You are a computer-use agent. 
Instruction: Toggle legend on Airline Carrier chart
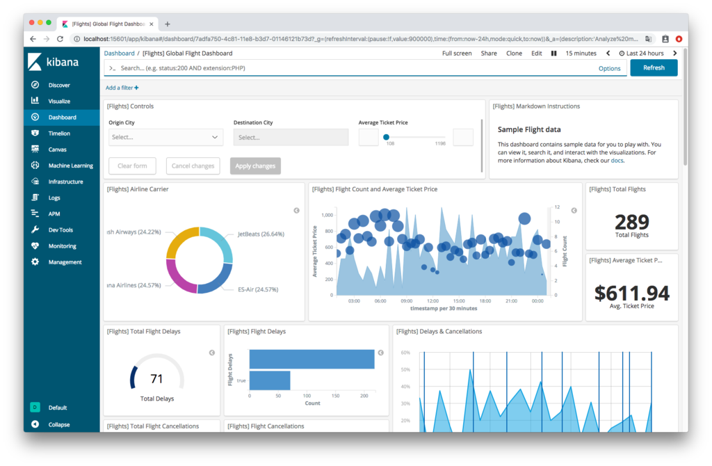pyautogui.click(x=296, y=210)
